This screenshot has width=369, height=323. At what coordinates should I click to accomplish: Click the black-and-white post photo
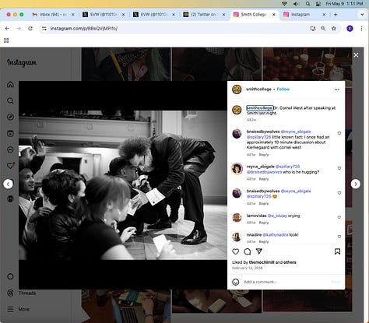click(123, 185)
